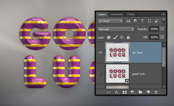This screenshot has width=174, height=106.
Task: Open the Fill slider dropdown arrow
Action: [x=162, y=37]
